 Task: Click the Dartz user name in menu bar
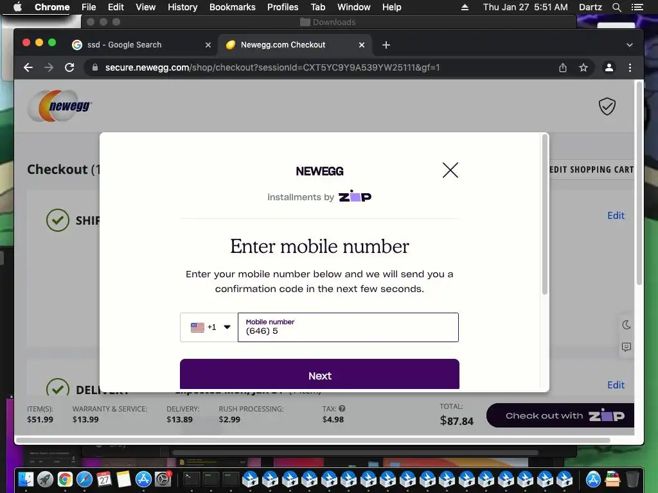[x=590, y=7]
